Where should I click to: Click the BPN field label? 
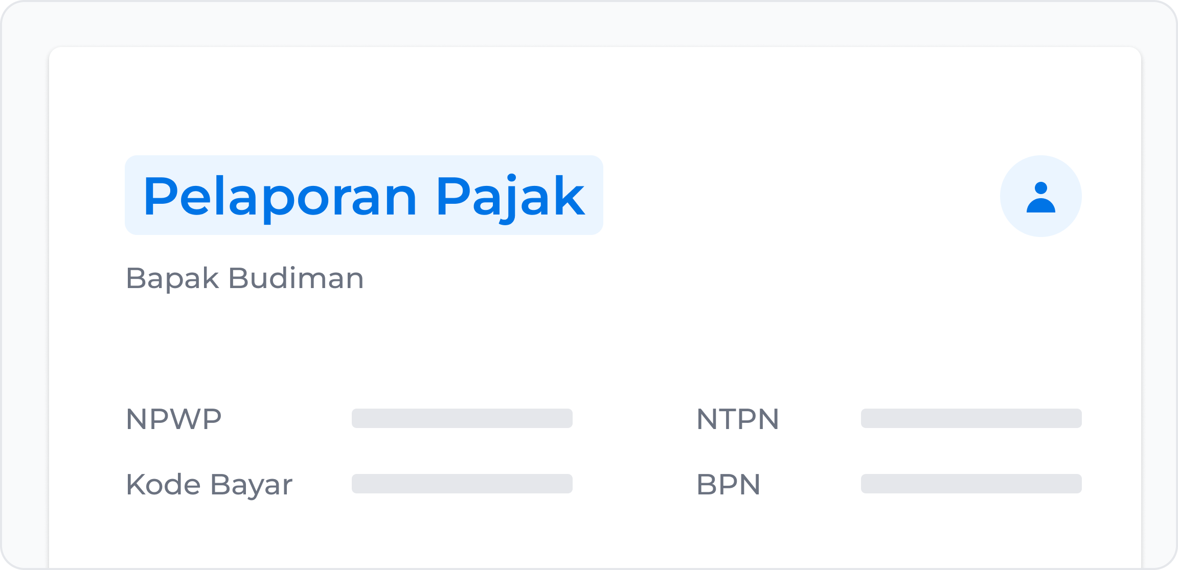click(729, 484)
